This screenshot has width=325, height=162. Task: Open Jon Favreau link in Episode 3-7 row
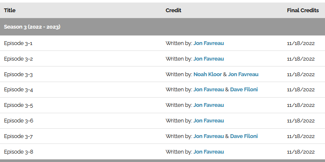coord(209,136)
